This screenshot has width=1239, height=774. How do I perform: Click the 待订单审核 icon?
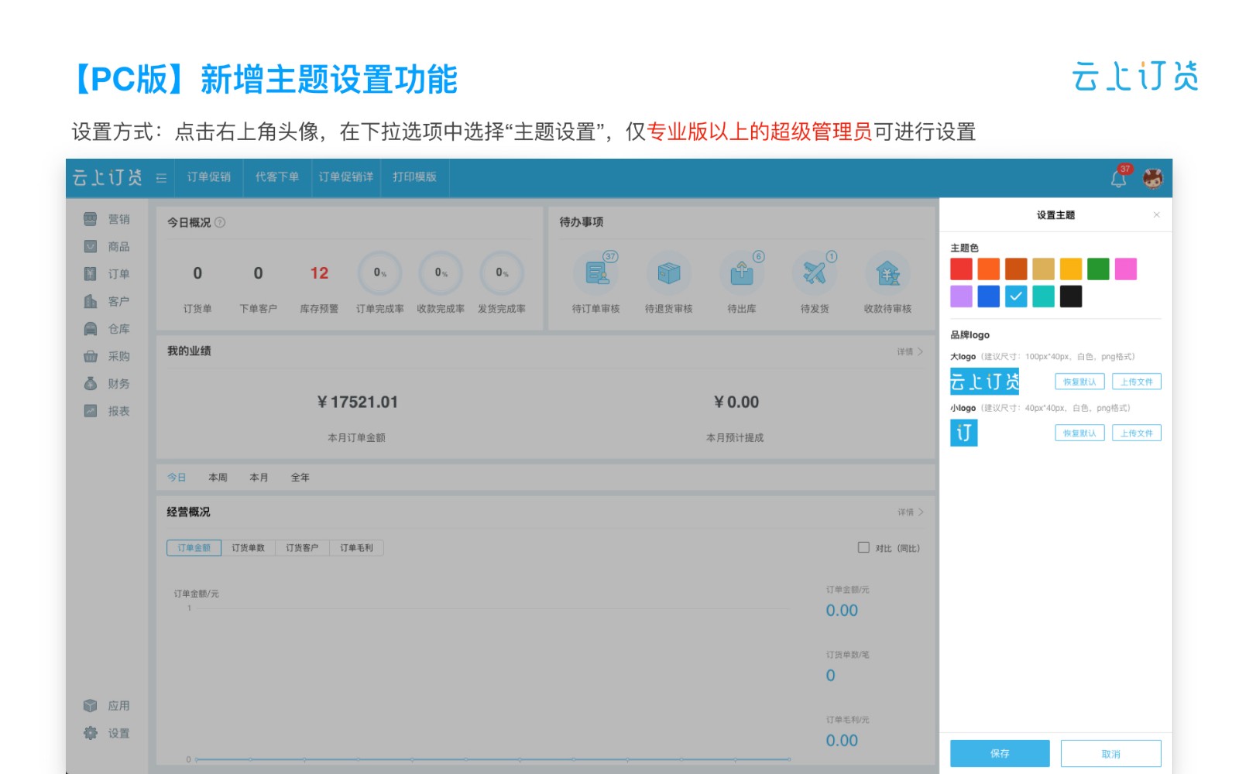pos(596,272)
